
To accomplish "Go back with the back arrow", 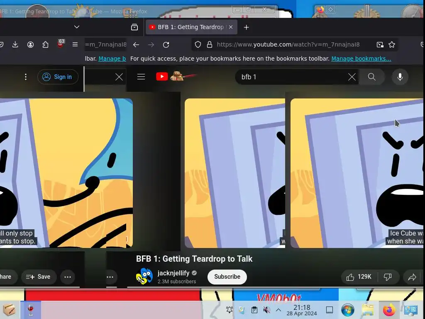I will (x=136, y=45).
